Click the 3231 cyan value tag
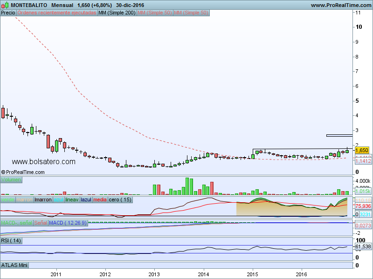The image size is (373, 279). point(365,215)
